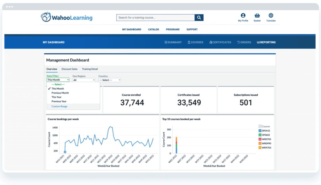Click the Reporting navigation link
Viewport: 321px width, 185px height.
coord(266,42)
